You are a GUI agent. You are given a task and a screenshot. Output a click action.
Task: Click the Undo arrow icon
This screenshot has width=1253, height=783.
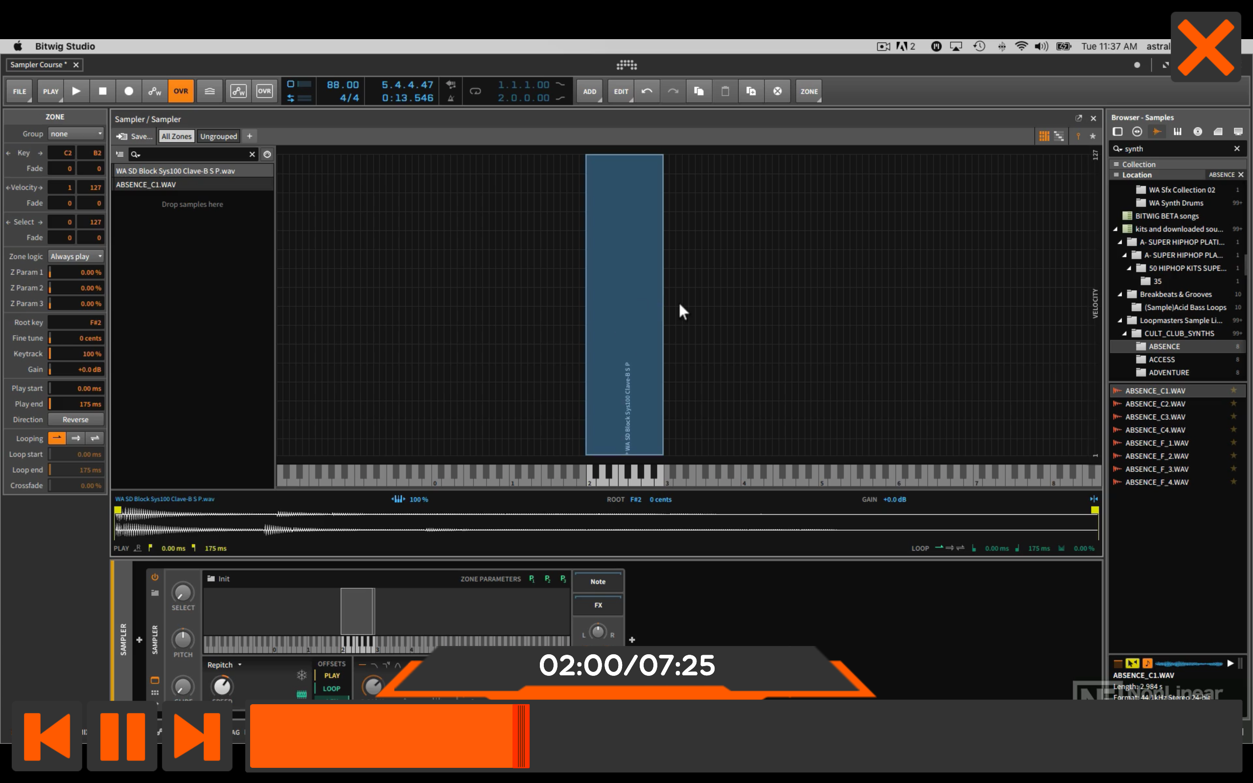[647, 91]
